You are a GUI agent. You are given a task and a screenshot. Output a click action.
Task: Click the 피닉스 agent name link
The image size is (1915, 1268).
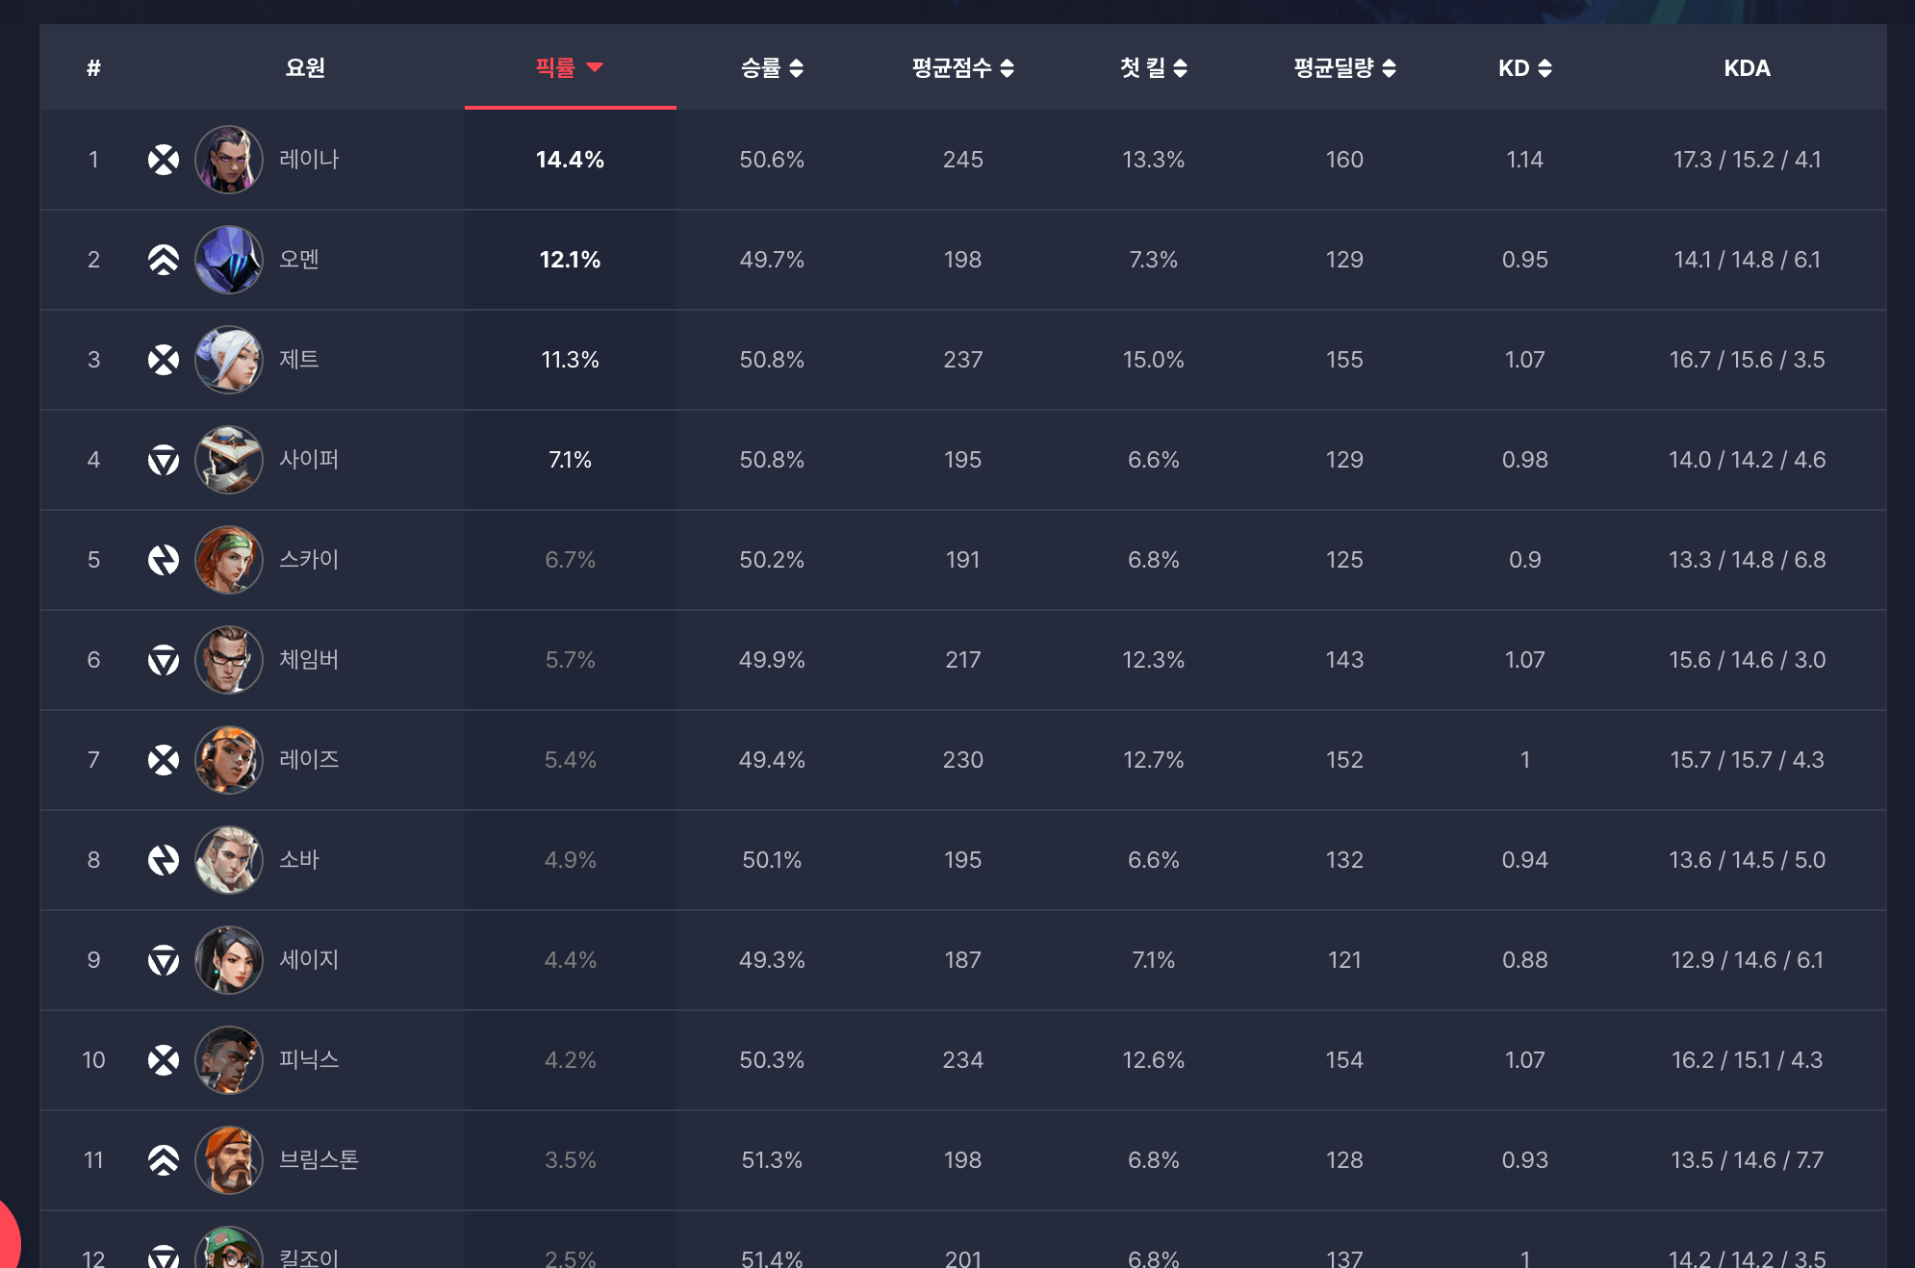pos(309,1060)
